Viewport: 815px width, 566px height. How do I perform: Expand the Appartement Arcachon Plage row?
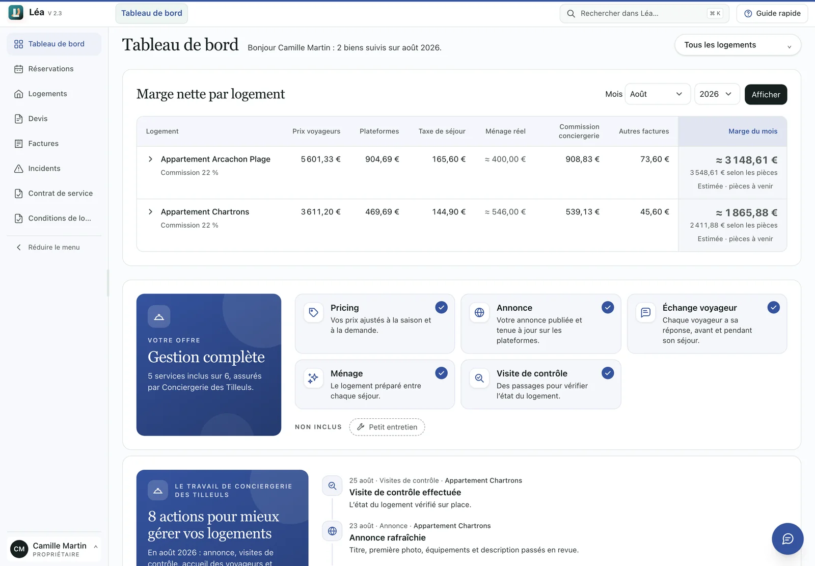pos(150,159)
